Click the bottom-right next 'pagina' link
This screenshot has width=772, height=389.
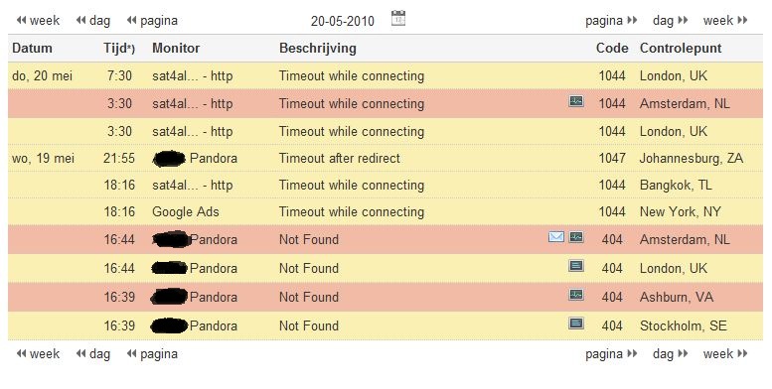pyautogui.click(x=611, y=354)
